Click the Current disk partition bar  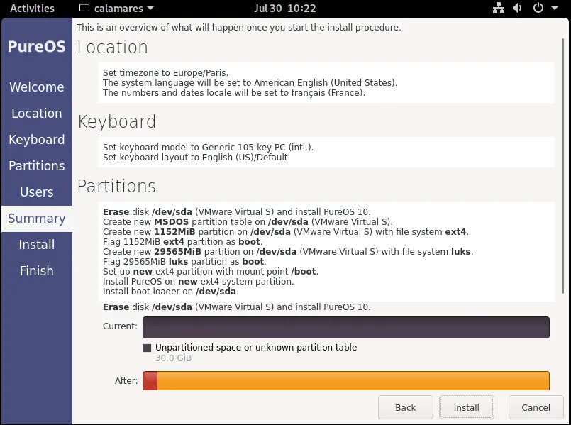(x=346, y=327)
